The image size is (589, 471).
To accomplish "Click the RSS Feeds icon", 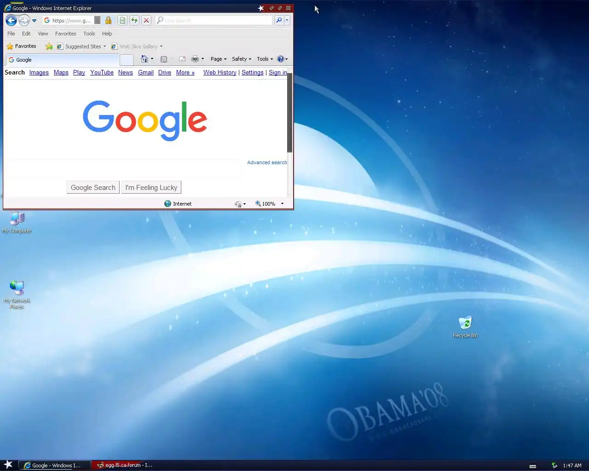I will pyautogui.click(x=163, y=59).
